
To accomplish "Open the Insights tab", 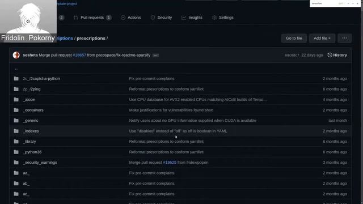I will (x=192, y=18).
